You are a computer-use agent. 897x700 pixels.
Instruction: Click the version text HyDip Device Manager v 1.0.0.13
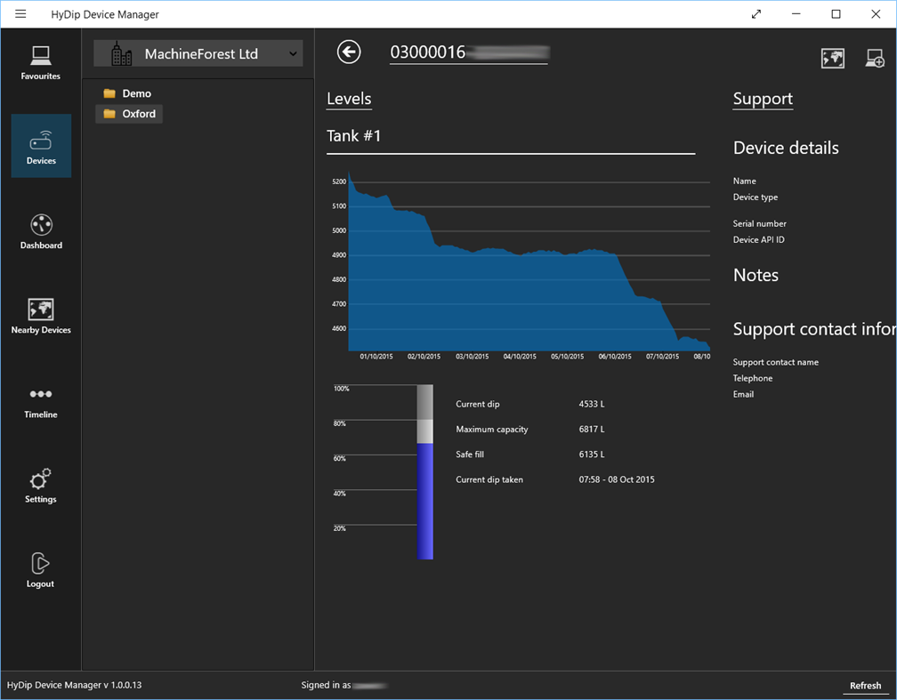(x=75, y=685)
